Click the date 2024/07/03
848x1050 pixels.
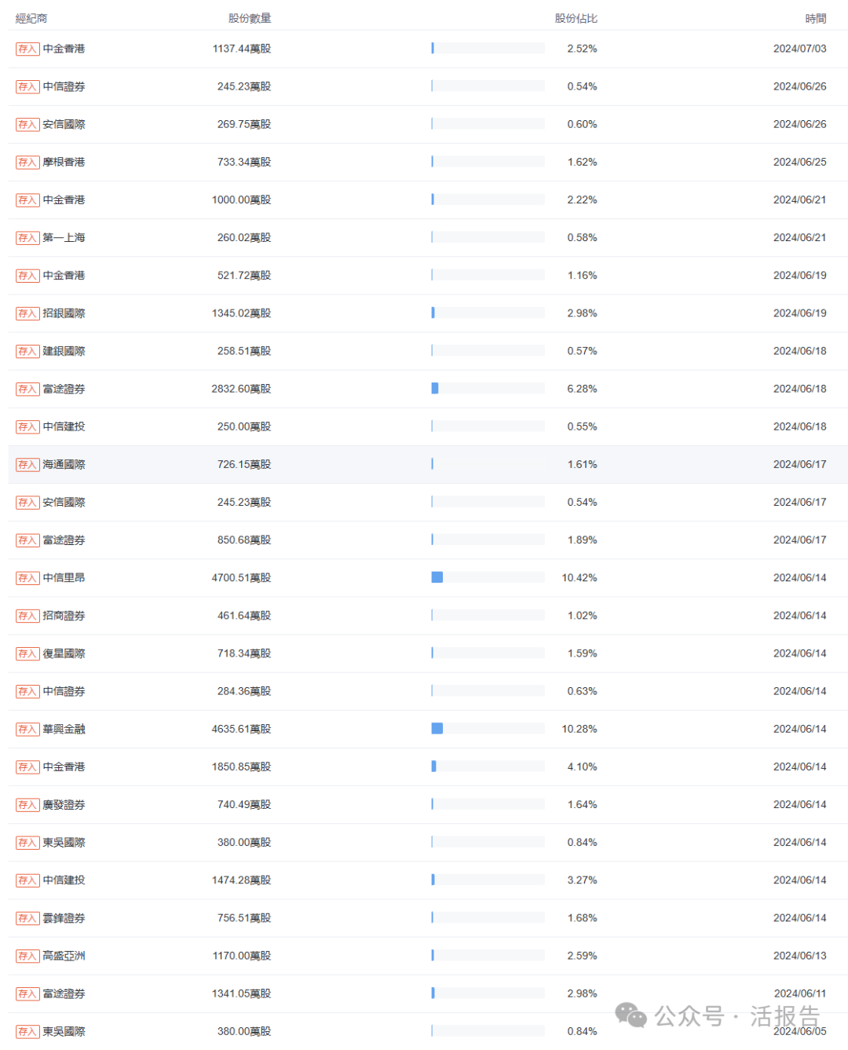click(799, 49)
